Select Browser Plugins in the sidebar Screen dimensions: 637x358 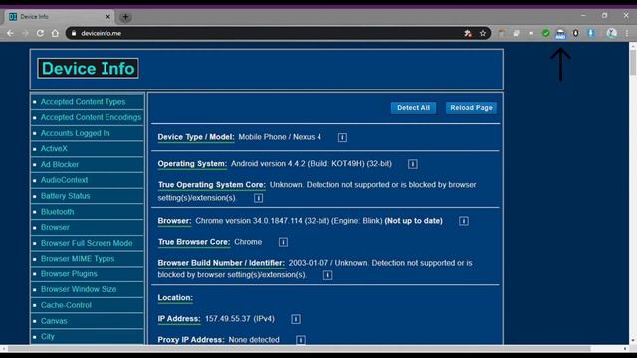pyautogui.click(x=69, y=274)
